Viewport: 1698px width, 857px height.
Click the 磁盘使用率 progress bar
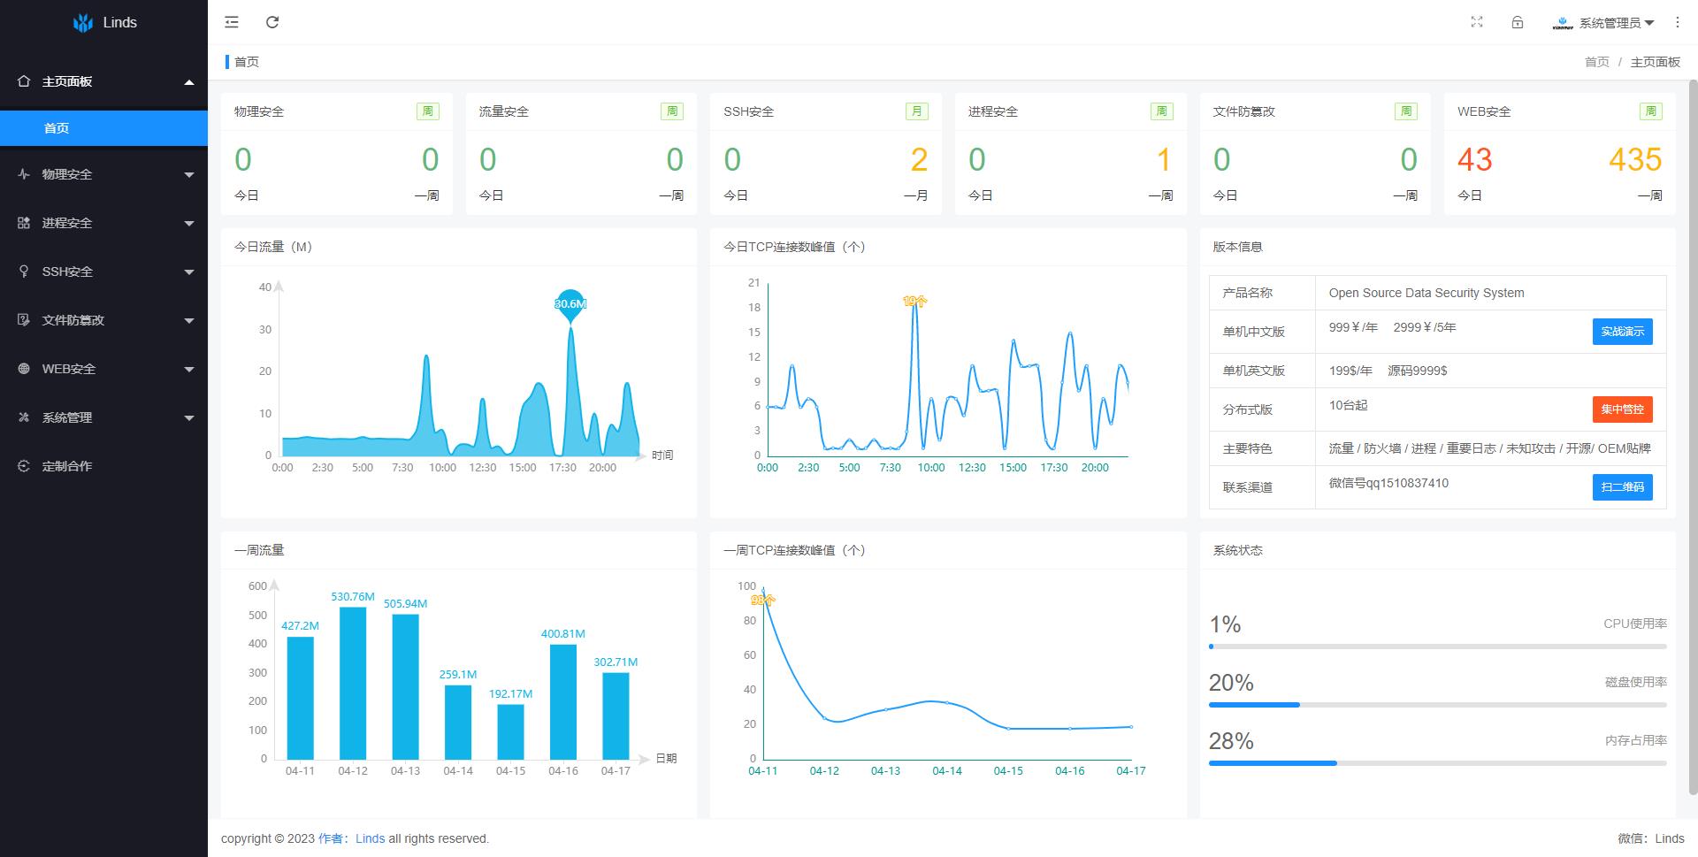coord(1437,705)
